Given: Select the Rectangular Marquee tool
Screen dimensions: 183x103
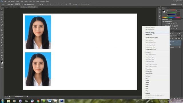Looking at the screenshot, I should coord(2,12).
